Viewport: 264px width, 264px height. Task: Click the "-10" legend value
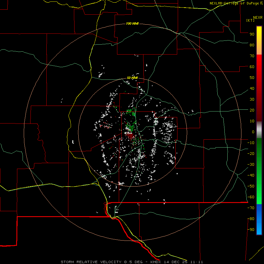pyautogui.click(x=251, y=143)
